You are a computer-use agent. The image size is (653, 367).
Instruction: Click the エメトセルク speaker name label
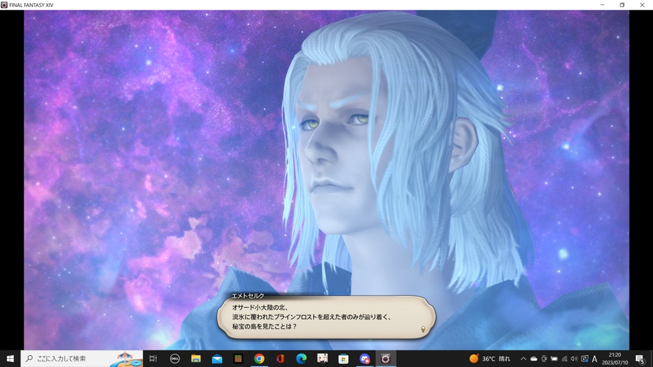pos(248,296)
